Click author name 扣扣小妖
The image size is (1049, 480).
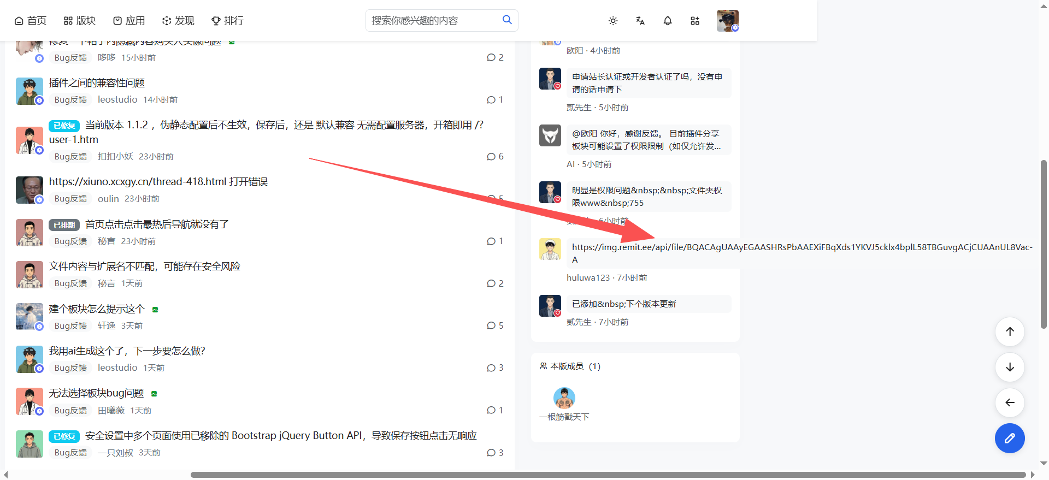[x=115, y=157]
